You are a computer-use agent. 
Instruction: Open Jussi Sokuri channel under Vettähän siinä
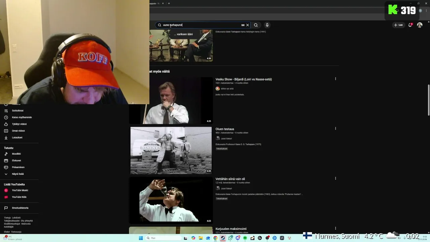coord(226,188)
